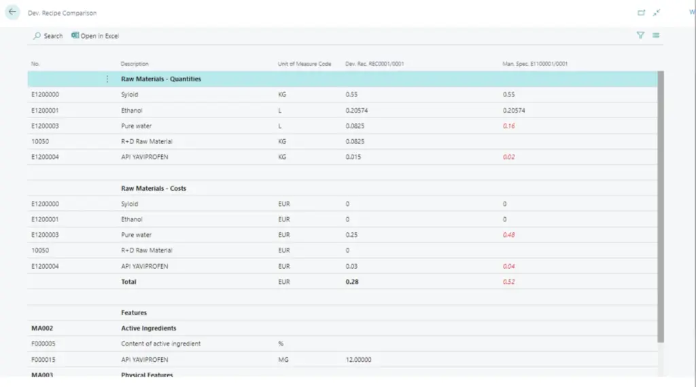Image resolution: width=696 pixels, height=387 pixels.
Task: Select the Total cost row
Action: [x=128, y=282]
